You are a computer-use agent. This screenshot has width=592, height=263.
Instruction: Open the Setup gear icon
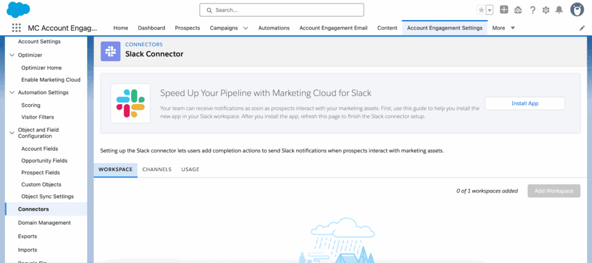(546, 10)
